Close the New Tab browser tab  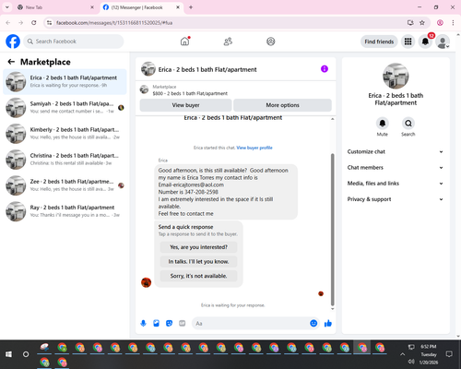pyautogui.click(x=92, y=7)
